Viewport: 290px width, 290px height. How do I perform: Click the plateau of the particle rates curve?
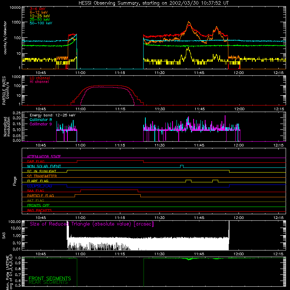pyautogui.click(x=107, y=86)
